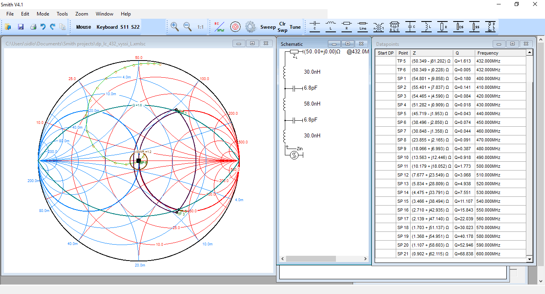Image resolution: width=545 pixels, height=294 pixels.
Task: Add a shunt capacitor element
Action: 411,27
